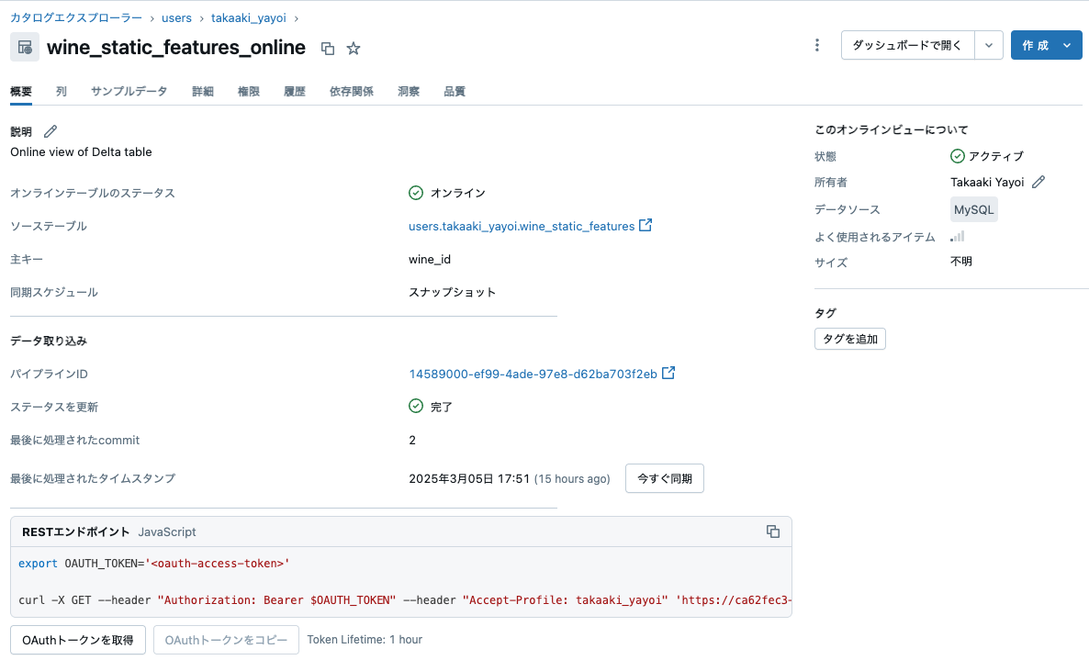
Task: Open pipeline via external link icon
Action: tap(667, 373)
